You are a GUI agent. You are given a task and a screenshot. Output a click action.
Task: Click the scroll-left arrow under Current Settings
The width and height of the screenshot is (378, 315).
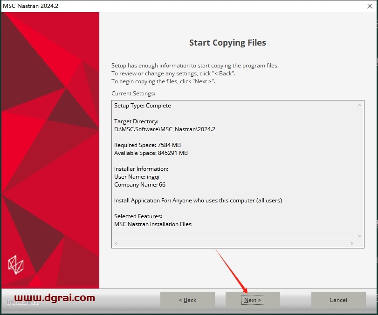point(116,243)
